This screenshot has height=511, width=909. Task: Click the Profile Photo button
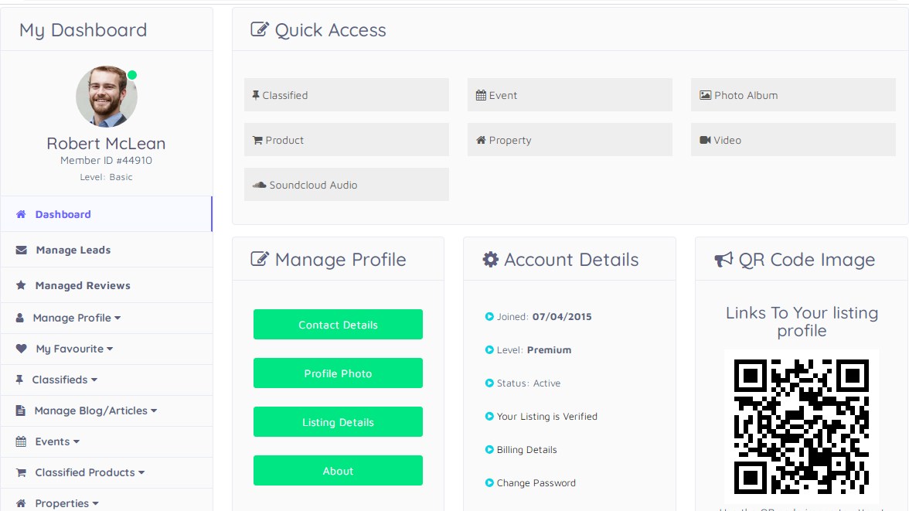338,373
